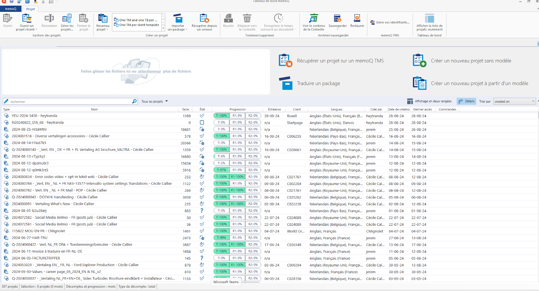Expand the Nouveau projet dropdown
This screenshot has height=291, width=539.
click(103, 28)
